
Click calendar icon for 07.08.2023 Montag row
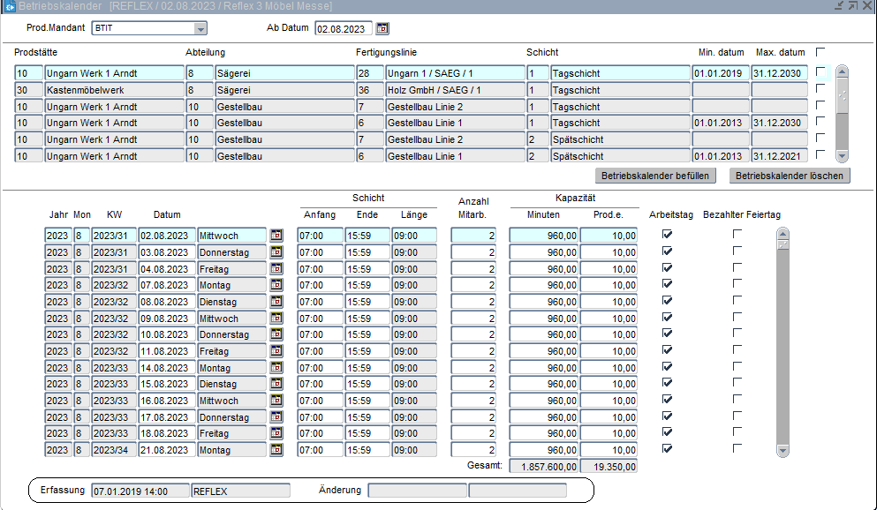[276, 285]
